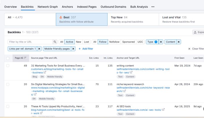The width and height of the screenshot is (204, 118).
Task: Open ai-seo-tools target external icon
Action: [x=163, y=110]
